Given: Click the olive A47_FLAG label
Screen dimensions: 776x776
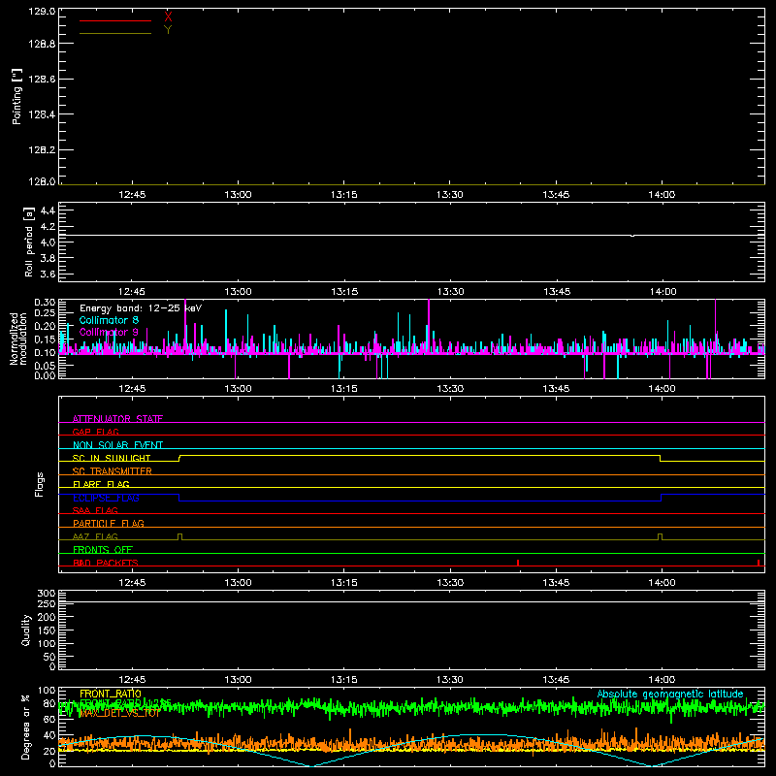Looking at the screenshot, I should click(x=95, y=536).
